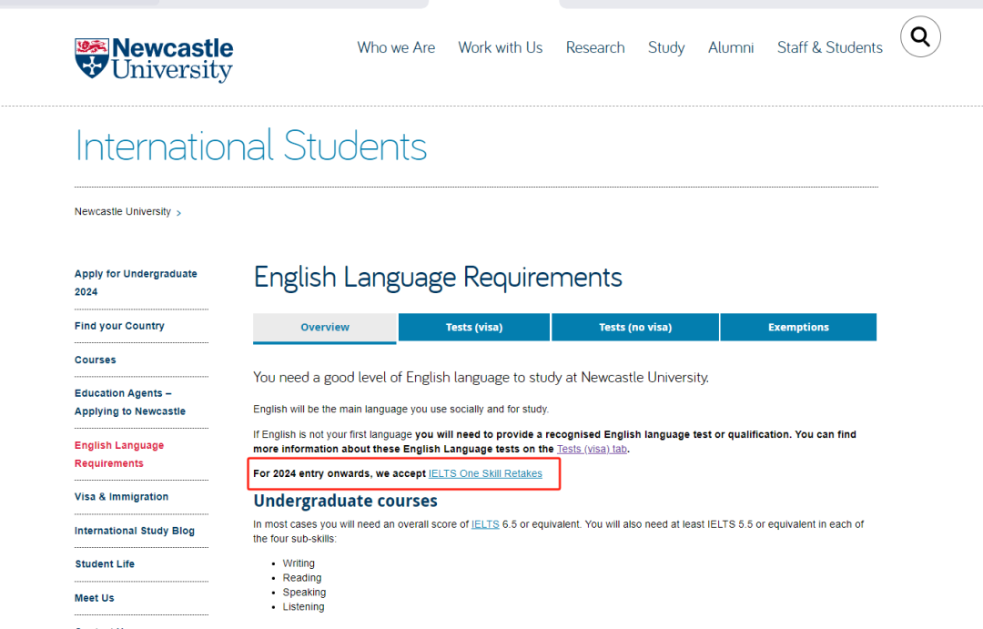The image size is (983, 629).
Task: Open the search magnifier icon
Action: [x=920, y=37]
